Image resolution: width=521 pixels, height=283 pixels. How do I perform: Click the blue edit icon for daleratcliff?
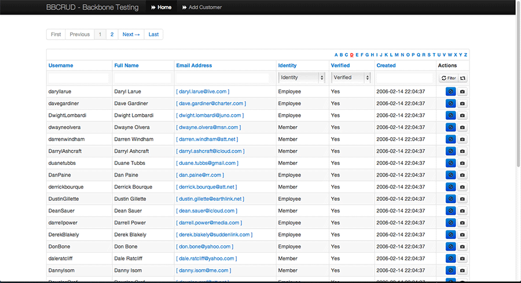[x=450, y=259]
